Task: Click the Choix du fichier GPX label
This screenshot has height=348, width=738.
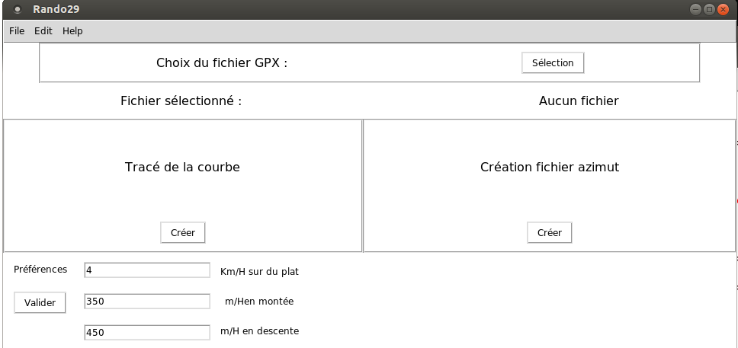Action: 222,63
